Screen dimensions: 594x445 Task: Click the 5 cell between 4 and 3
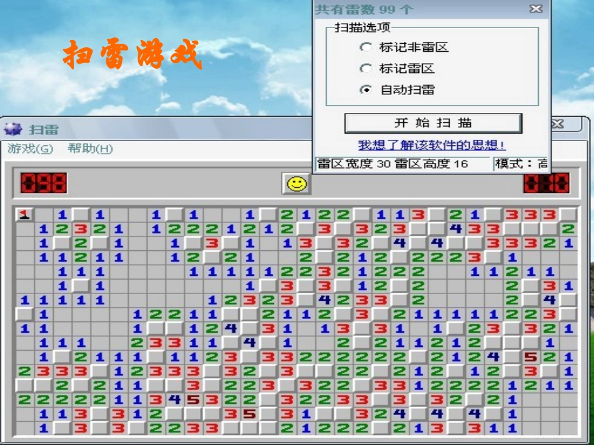pos(193,399)
